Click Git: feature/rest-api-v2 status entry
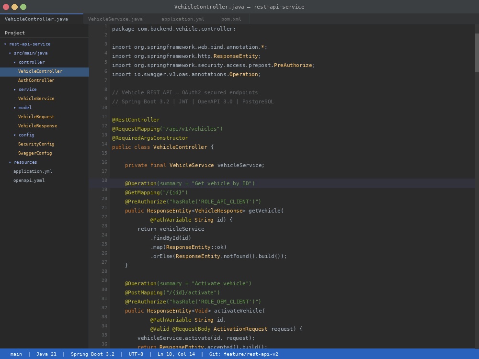479x359 pixels. (244, 354)
